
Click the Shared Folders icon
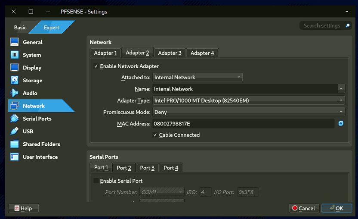point(15,144)
